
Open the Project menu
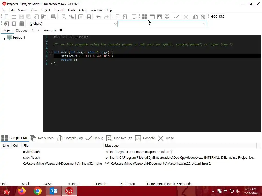pos(45,10)
